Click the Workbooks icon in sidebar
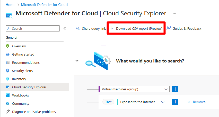Viewport: 219px width, 117px height. [x=7, y=95]
